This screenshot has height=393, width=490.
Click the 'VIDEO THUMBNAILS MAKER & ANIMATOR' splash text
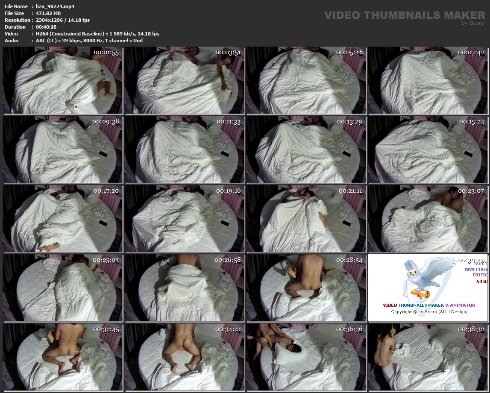click(x=429, y=305)
